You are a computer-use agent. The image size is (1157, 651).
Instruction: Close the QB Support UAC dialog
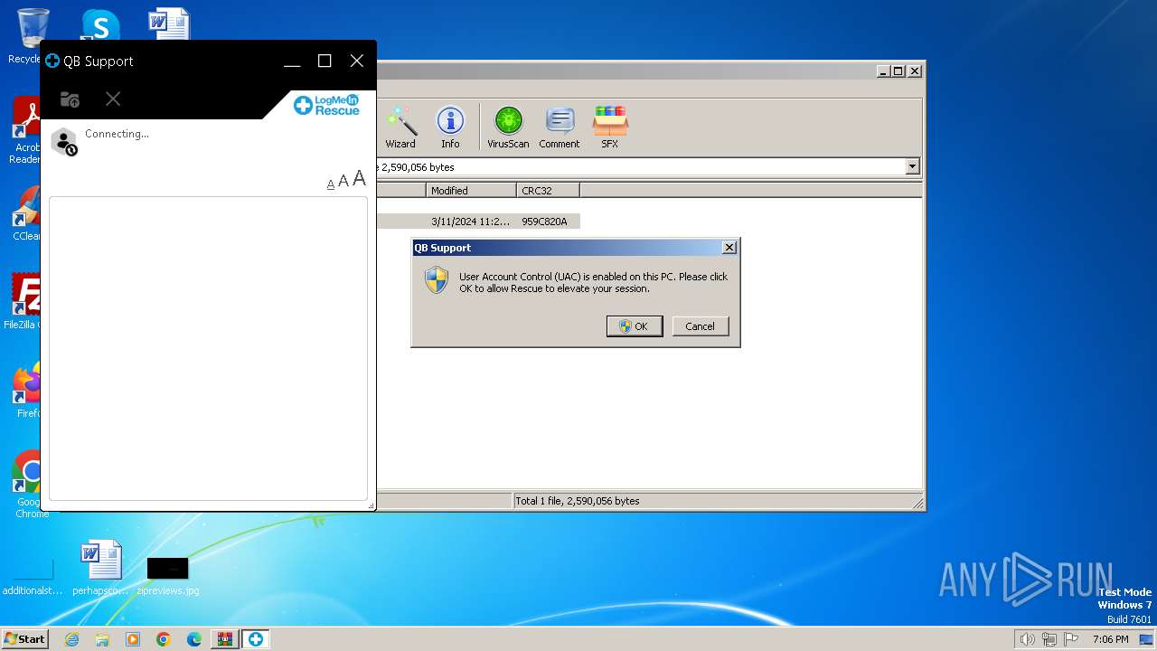tap(729, 248)
